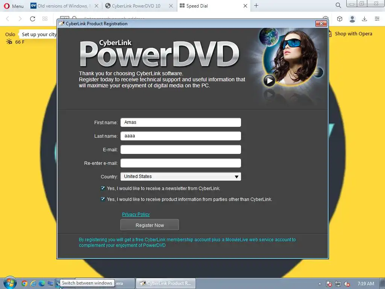
Task: Launch Google Chrome from taskbar
Action: coord(24,284)
